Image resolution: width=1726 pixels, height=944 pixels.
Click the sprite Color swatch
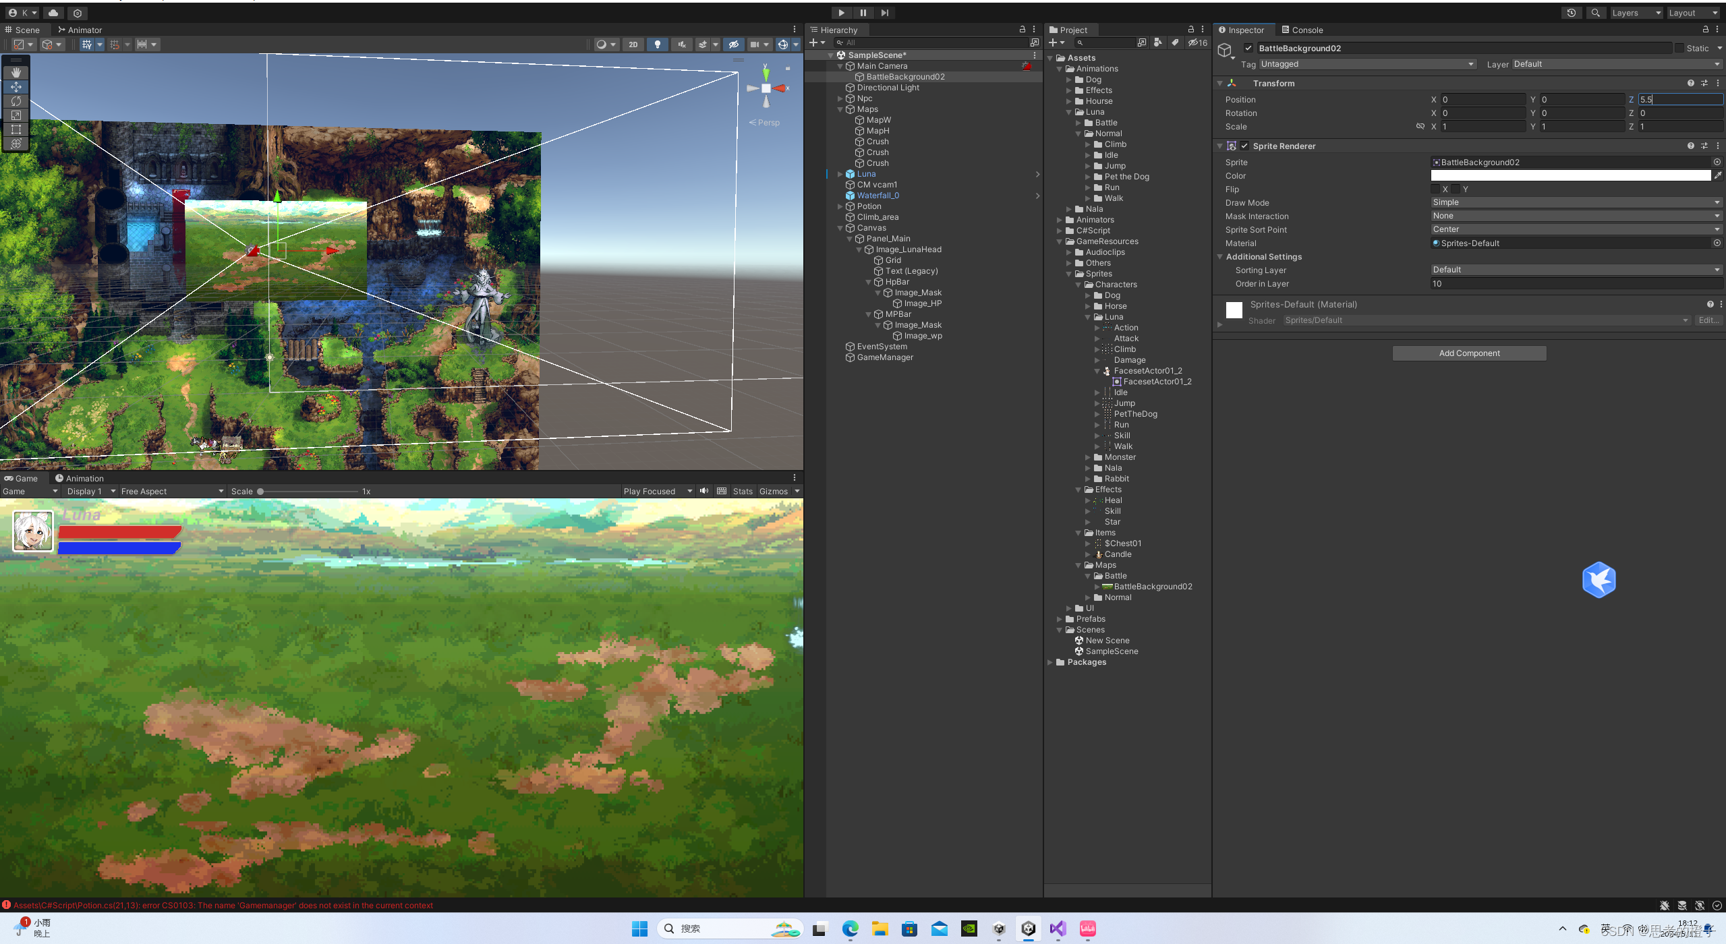coord(1570,175)
